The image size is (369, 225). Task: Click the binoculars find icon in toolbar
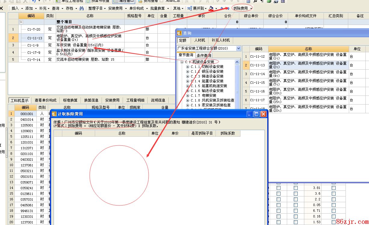(x=81, y=8)
